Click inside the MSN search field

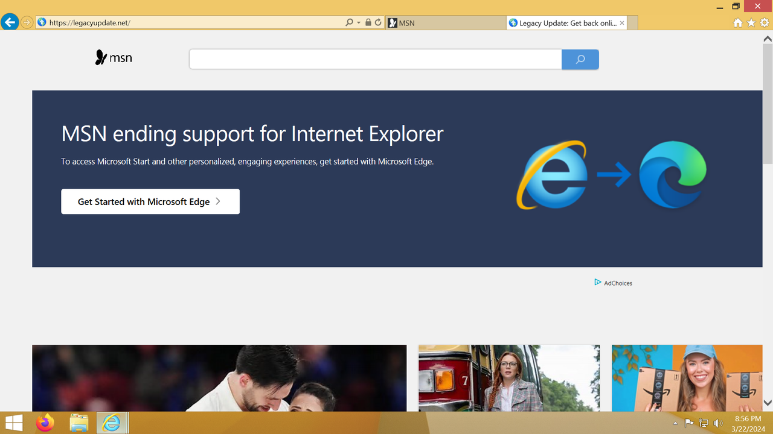click(x=374, y=59)
